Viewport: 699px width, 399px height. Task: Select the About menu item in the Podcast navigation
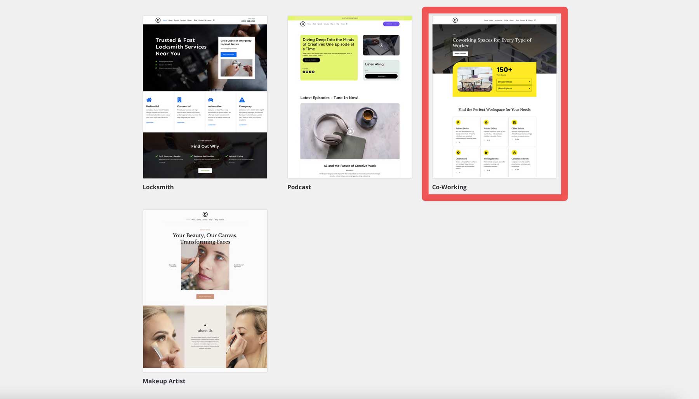[x=314, y=24]
